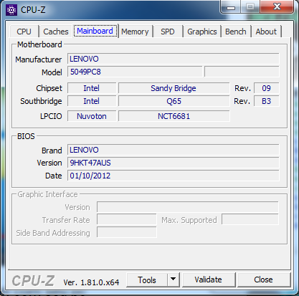Switch to the Graphics tab
This screenshot has width=299, height=296.
(x=202, y=32)
